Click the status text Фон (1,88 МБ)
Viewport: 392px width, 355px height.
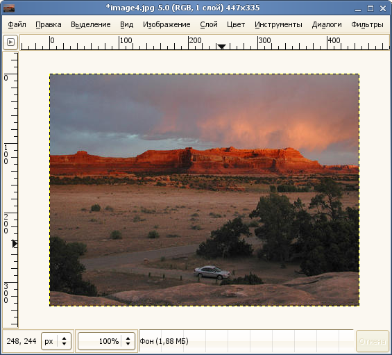164,341
